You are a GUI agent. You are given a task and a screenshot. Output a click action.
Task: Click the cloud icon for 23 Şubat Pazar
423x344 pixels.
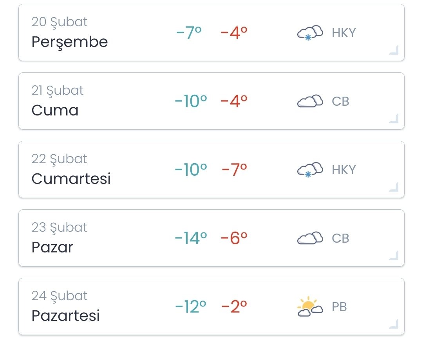pyautogui.click(x=310, y=238)
